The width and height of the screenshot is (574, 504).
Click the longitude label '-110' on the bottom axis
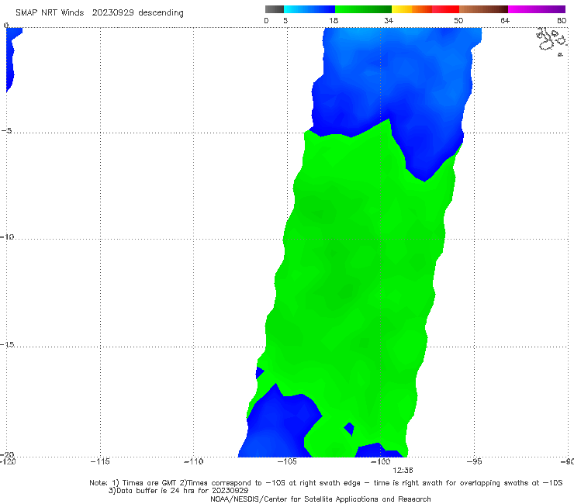pos(193,461)
